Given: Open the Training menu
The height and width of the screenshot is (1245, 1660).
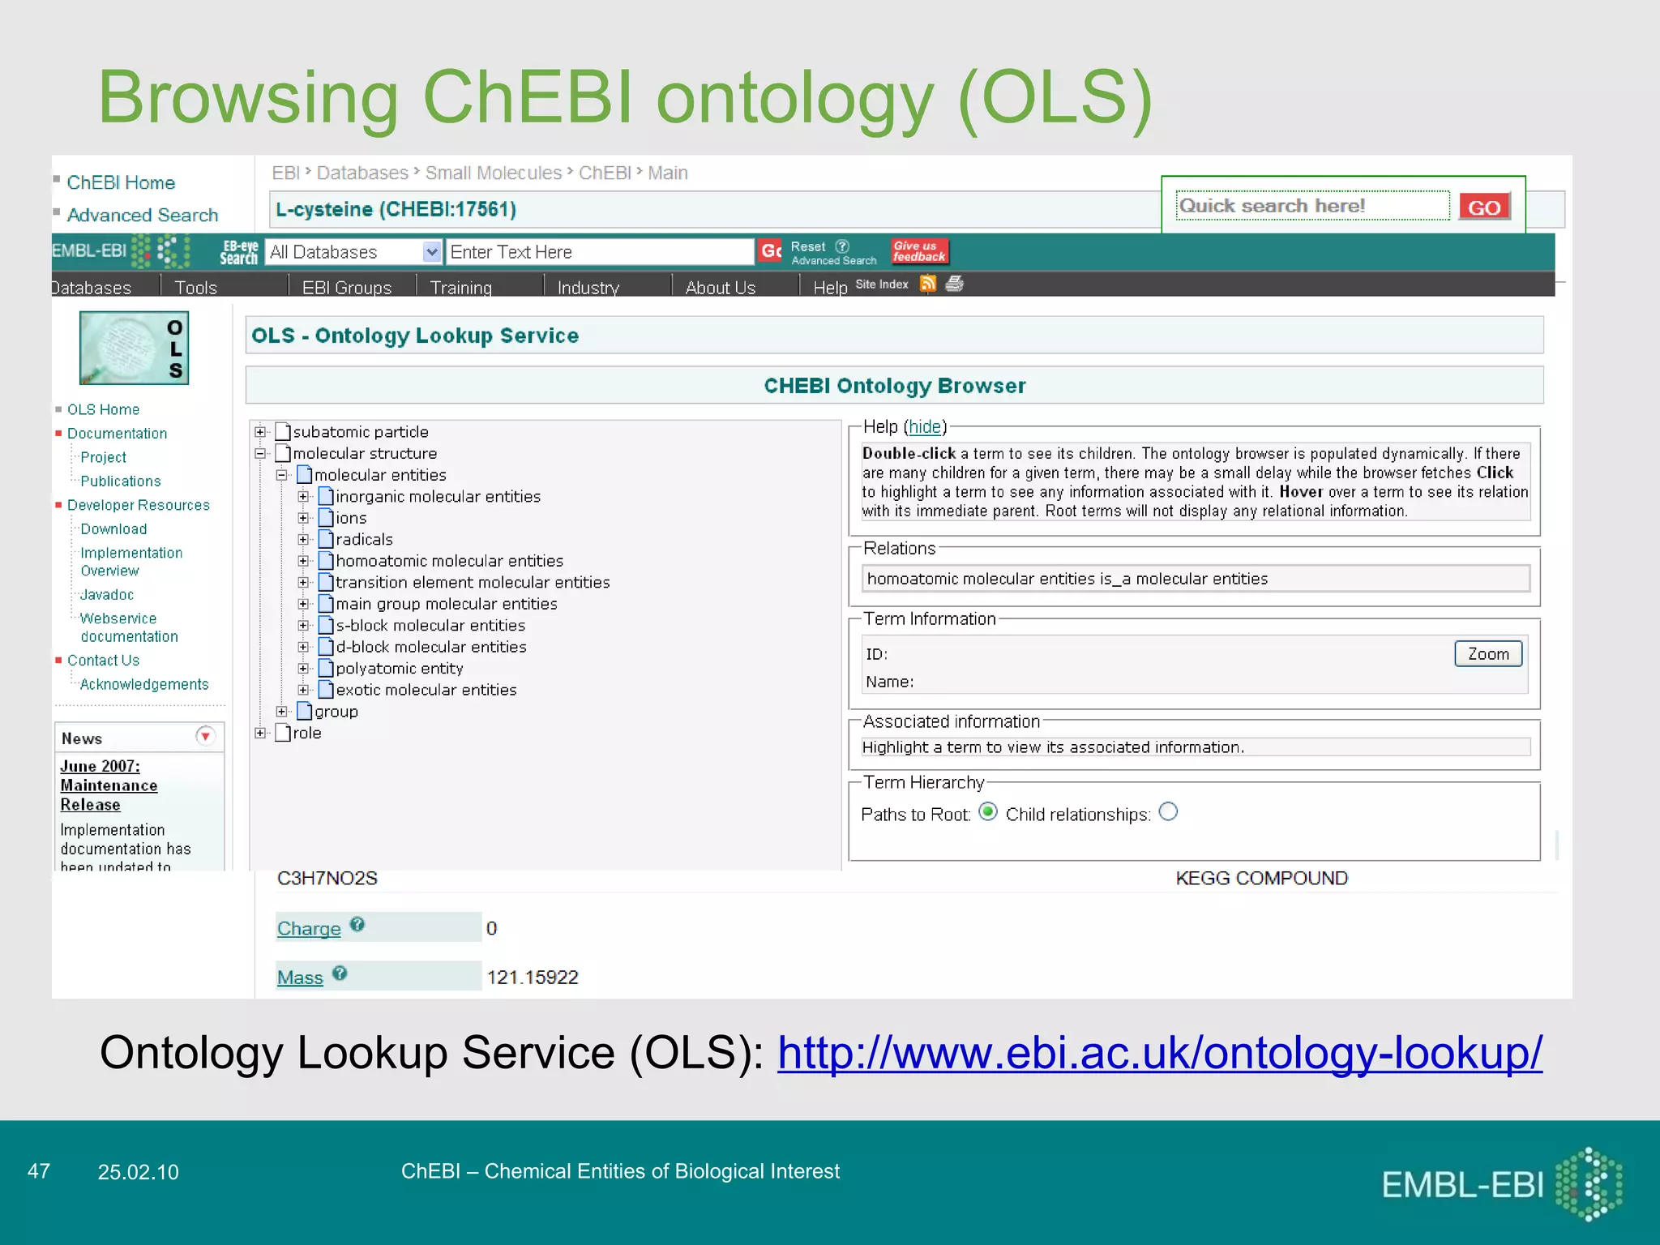Looking at the screenshot, I should pos(461,288).
